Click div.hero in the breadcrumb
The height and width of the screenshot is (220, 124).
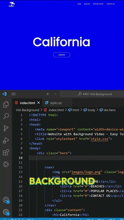110,110
